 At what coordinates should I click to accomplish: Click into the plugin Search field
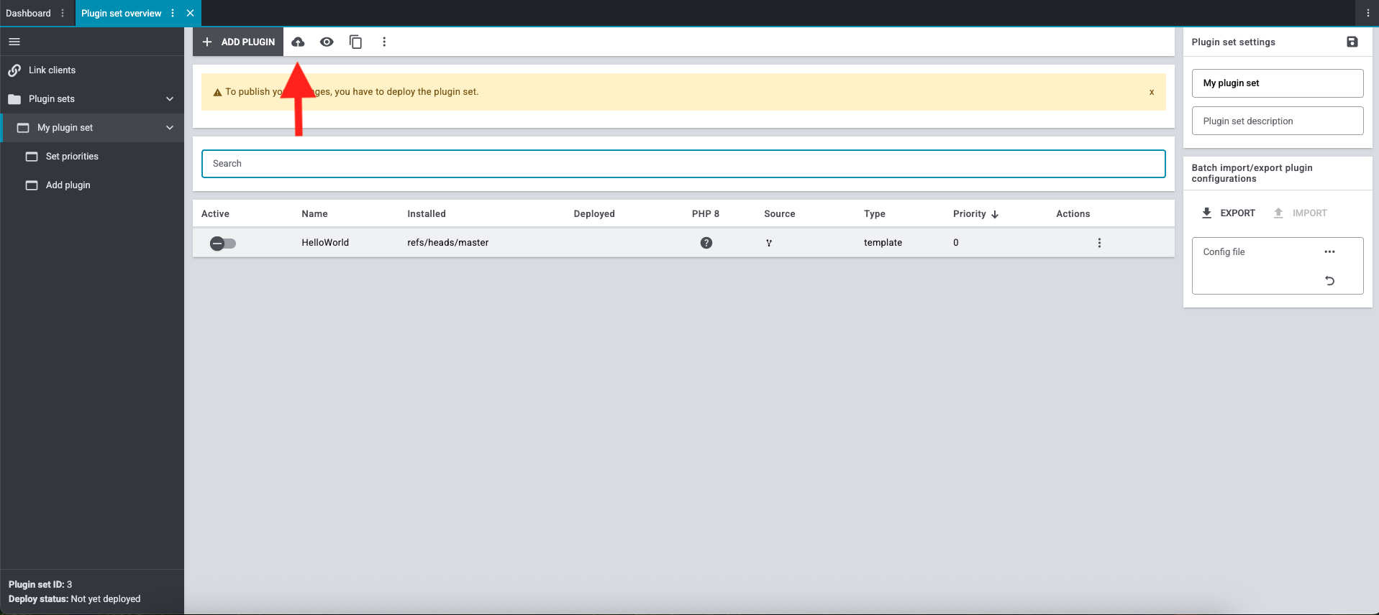pyautogui.click(x=683, y=164)
